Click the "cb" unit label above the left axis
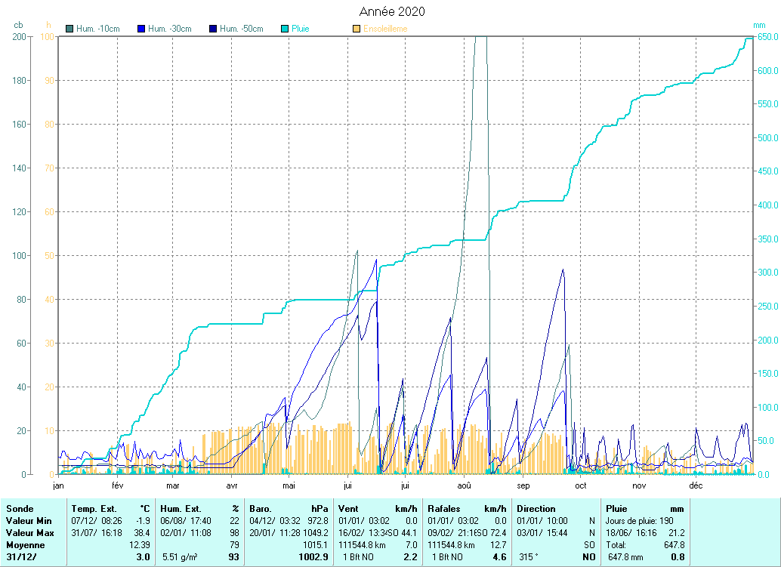Screen dimensions: 781x567 pyautogui.click(x=19, y=25)
